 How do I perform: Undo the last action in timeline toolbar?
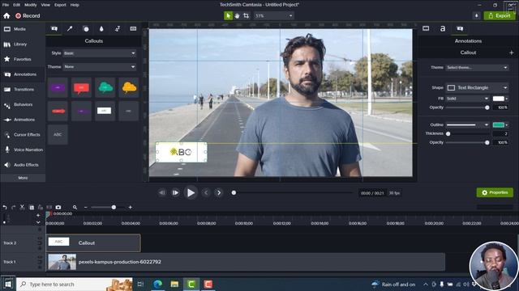click(5, 208)
